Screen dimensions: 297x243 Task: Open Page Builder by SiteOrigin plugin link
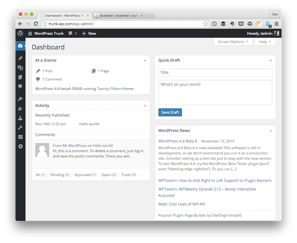coord(206,215)
